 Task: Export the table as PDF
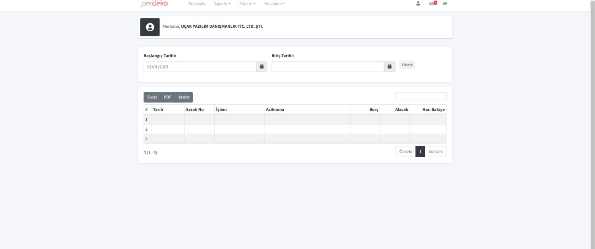pos(167,97)
